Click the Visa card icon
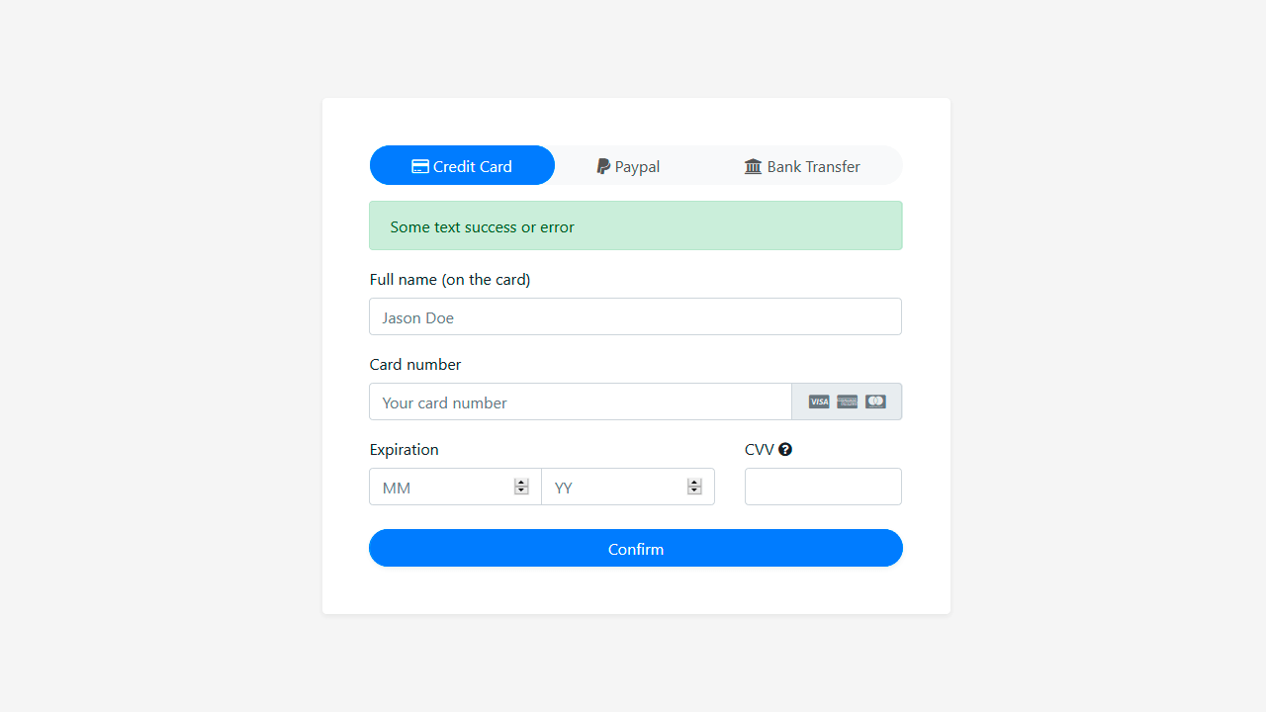The height and width of the screenshot is (712, 1266). click(x=819, y=401)
